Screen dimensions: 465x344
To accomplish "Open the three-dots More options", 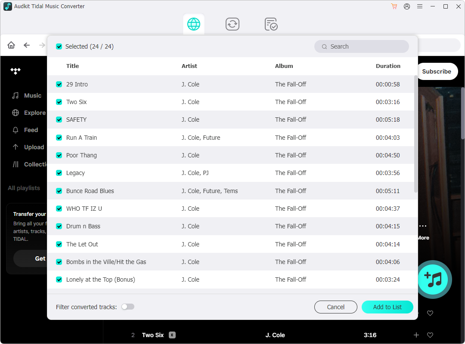I will (423, 226).
